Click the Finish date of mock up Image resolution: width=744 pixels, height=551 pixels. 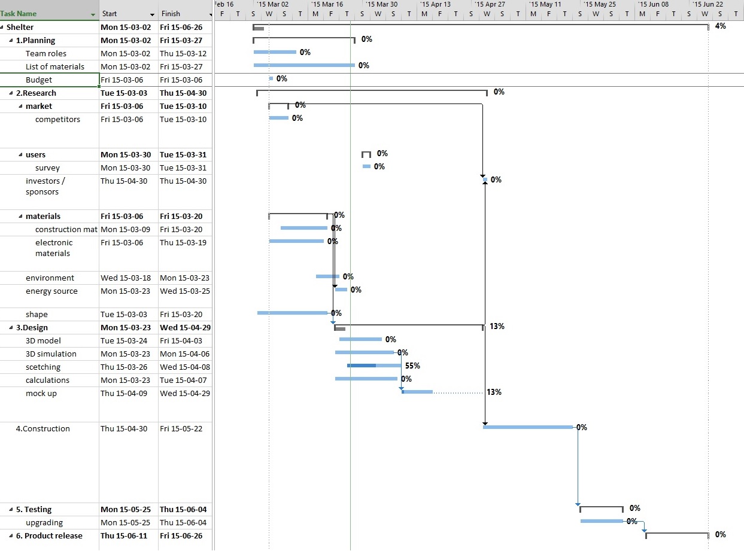coord(185,393)
